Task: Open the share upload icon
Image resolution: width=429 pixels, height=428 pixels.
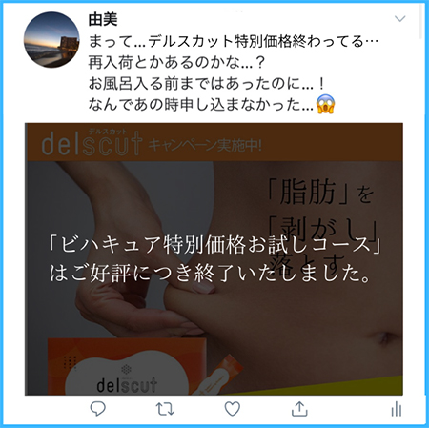Action: (299, 409)
